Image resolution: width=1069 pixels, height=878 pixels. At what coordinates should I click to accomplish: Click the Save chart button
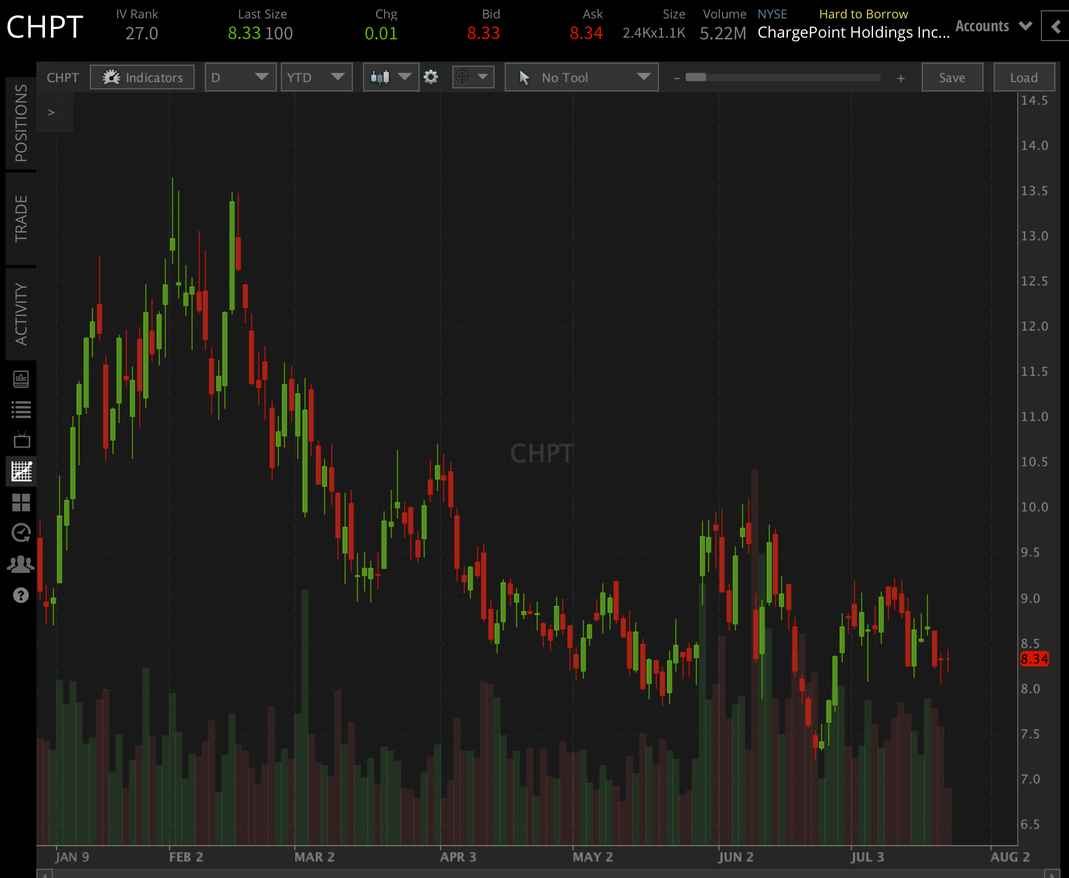pyautogui.click(x=952, y=77)
